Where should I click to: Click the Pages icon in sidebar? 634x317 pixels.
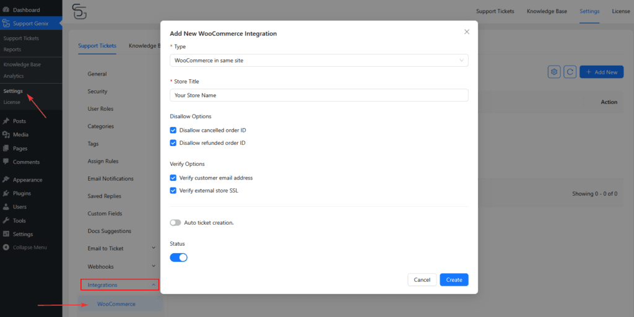(x=6, y=149)
